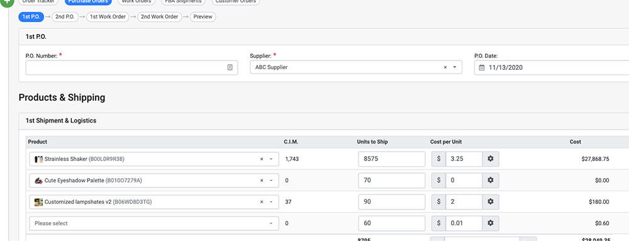The width and height of the screenshot is (629, 241).
Task: Open the Purchase Orders tab
Action: [x=88, y=2]
